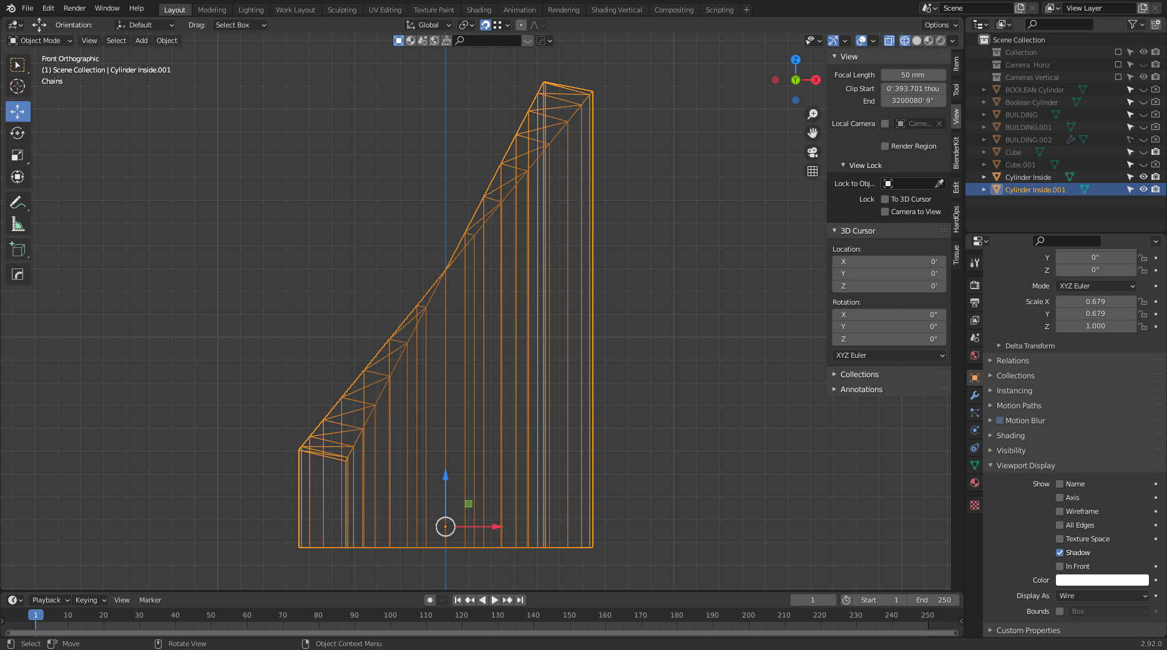Screen dimensions: 1167x650
Task: Jump to the timeline end frame button
Action: 520,600
